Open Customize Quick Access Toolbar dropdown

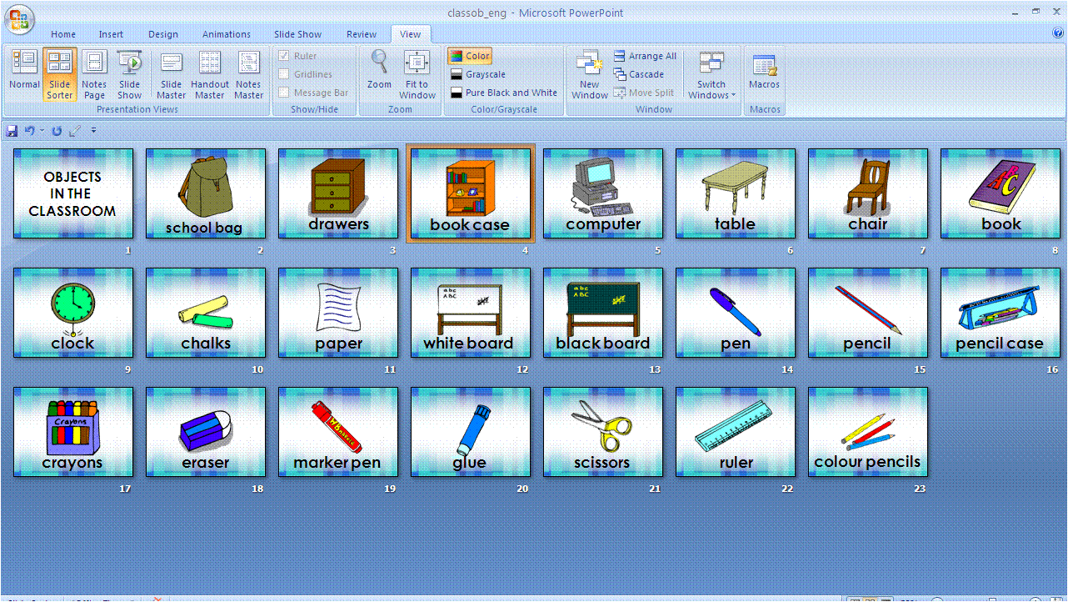(x=93, y=131)
